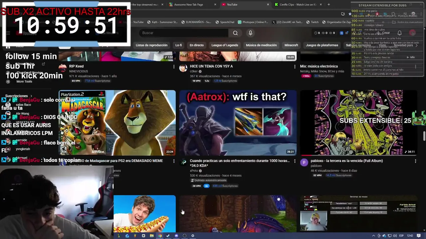Show hidden system tray icons
Viewport: 426px width, 239px height.
point(374,236)
